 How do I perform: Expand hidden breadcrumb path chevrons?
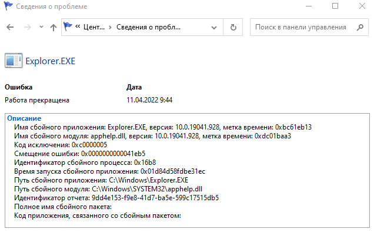(78, 26)
